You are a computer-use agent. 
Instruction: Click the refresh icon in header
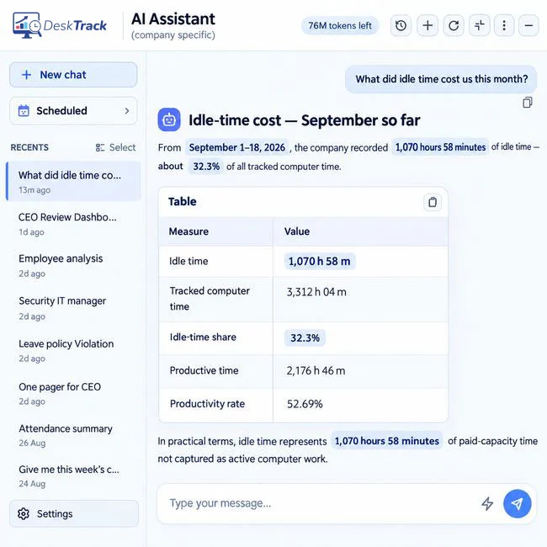(x=454, y=25)
